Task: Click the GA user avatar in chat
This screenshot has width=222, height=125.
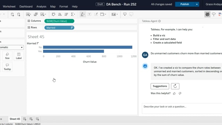Action: coord(145,55)
